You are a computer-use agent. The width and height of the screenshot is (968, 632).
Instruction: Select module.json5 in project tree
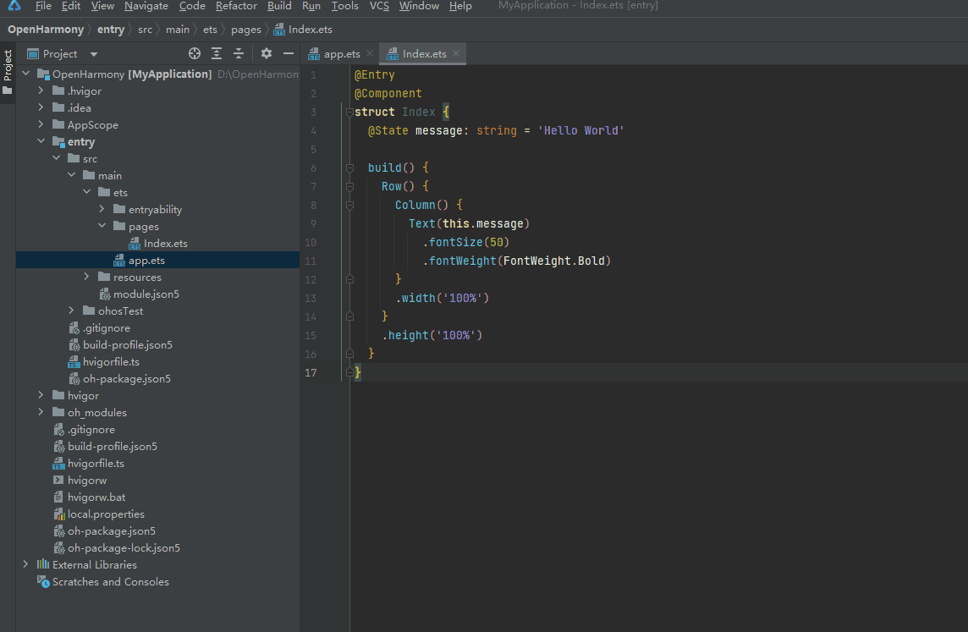146,294
